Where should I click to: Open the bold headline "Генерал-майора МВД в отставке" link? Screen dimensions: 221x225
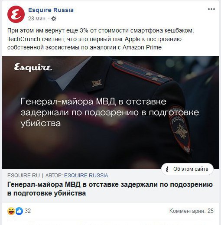[x=110, y=189]
